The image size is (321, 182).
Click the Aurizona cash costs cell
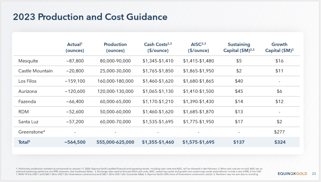[158, 91]
